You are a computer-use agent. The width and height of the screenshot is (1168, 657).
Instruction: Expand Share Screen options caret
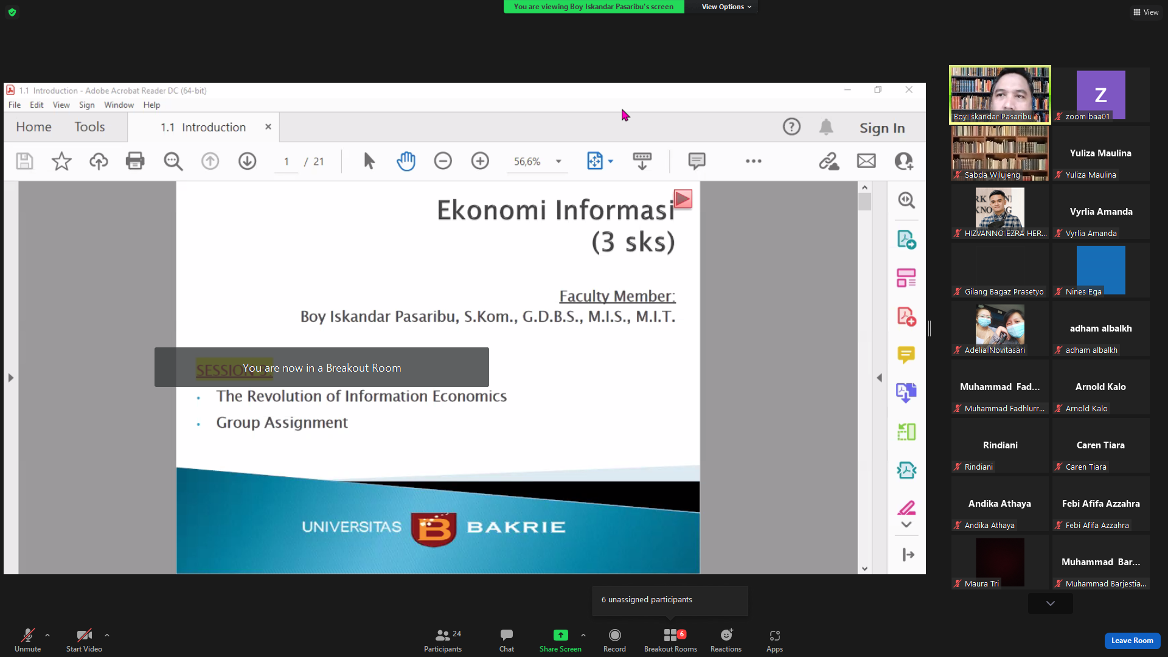583,635
